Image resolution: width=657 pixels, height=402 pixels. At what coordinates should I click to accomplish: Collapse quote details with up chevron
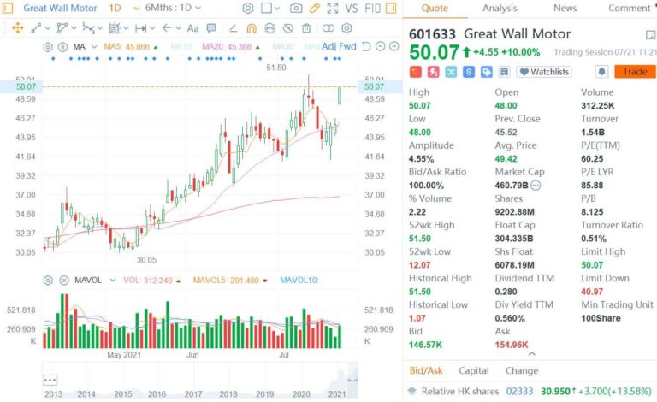(532, 354)
